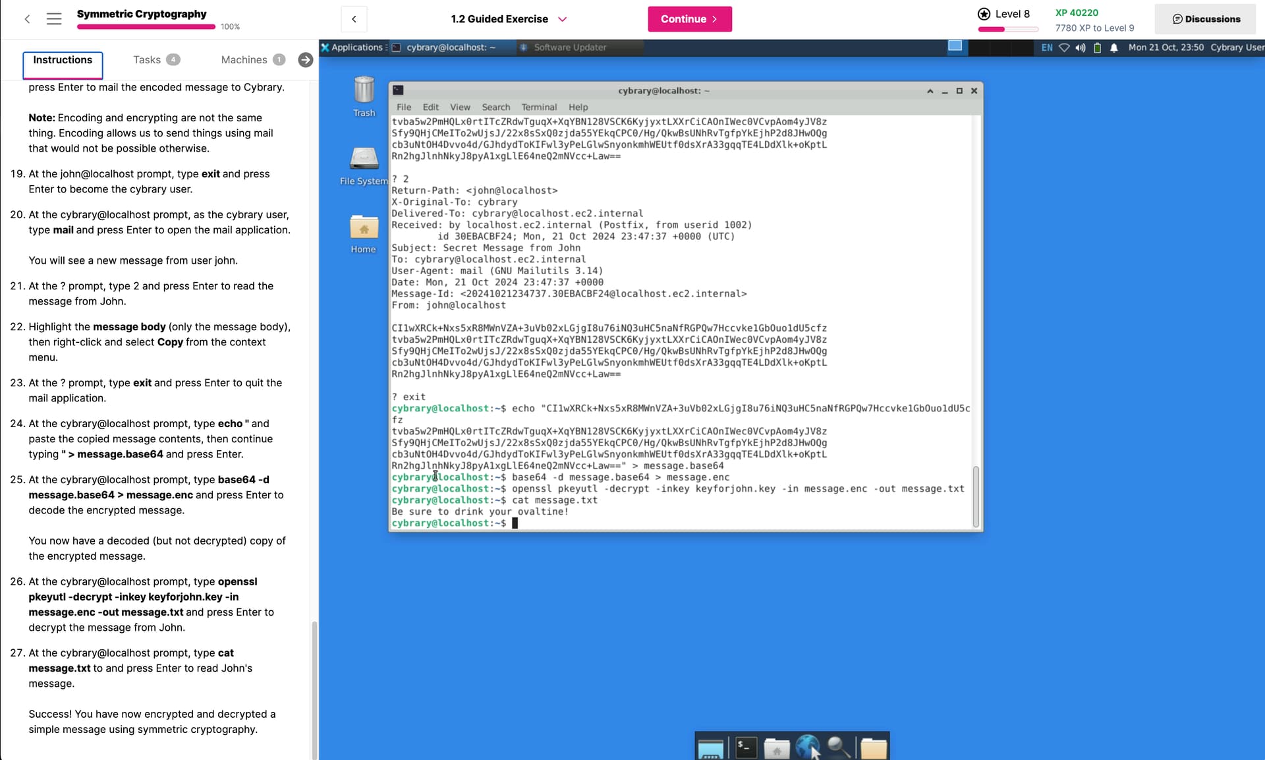Viewport: 1265px width, 760px height.
Task: Expand the 1.2 Guided Exercise dropdown
Action: (562, 19)
